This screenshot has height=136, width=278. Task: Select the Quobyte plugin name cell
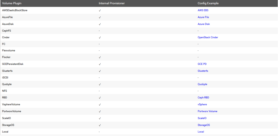(x=7, y=84)
